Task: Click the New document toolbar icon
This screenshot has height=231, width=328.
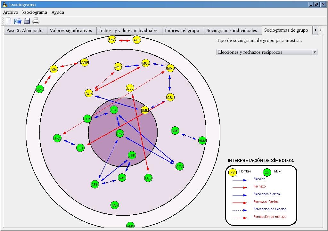Action: point(9,21)
